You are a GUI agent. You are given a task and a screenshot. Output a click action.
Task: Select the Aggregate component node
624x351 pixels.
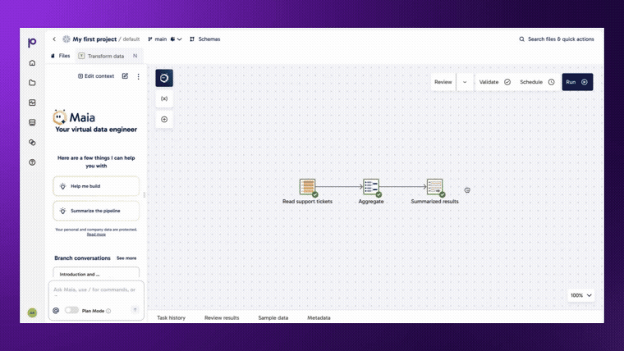pyautogui.click(x=371, y=187)
